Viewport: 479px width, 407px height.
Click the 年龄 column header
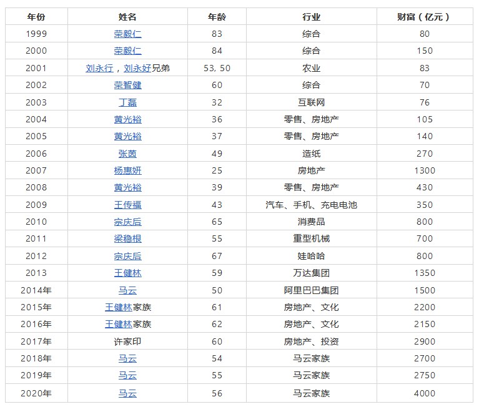click(x=217, y=16)
